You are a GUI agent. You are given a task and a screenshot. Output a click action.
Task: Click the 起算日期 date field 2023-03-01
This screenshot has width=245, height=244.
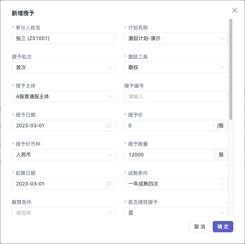(x=64, y=184)
